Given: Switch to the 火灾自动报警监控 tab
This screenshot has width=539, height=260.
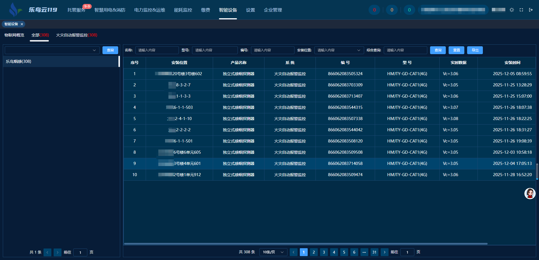Looking at the screenshot, I should pos(76,35).
